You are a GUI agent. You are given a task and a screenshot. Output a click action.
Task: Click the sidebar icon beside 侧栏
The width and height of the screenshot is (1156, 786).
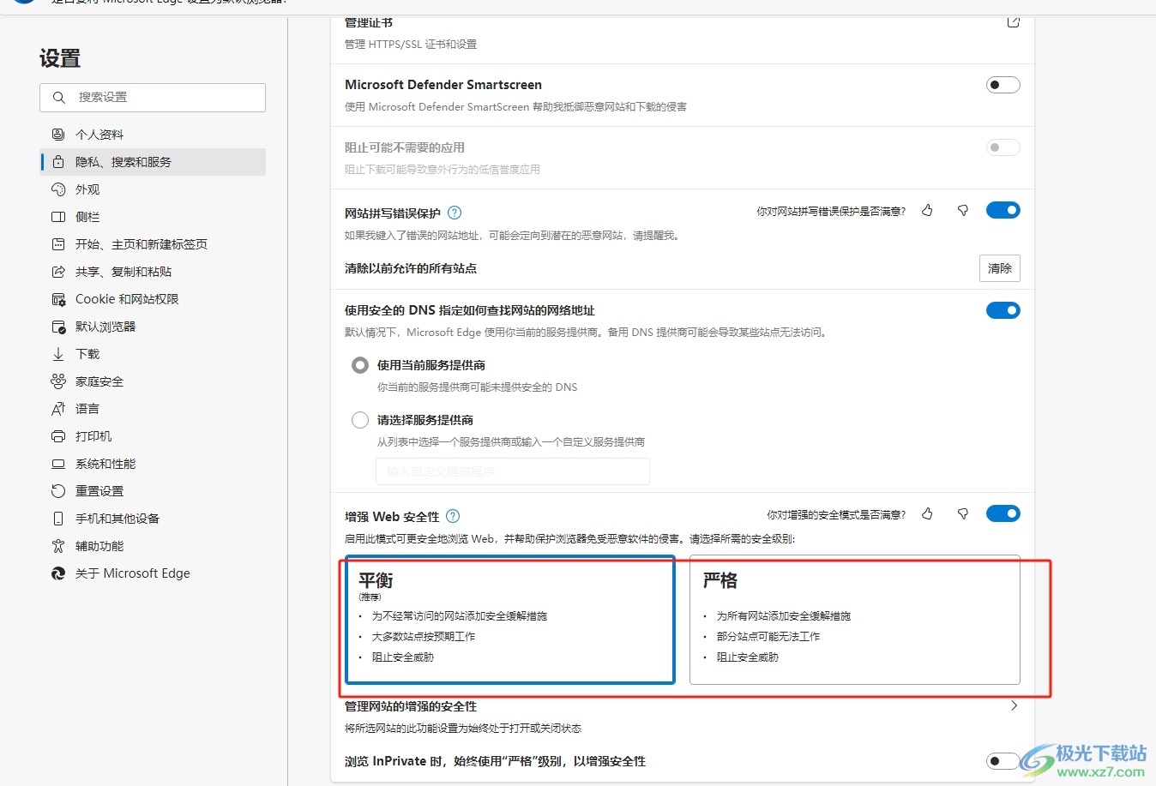coord(58,217)
